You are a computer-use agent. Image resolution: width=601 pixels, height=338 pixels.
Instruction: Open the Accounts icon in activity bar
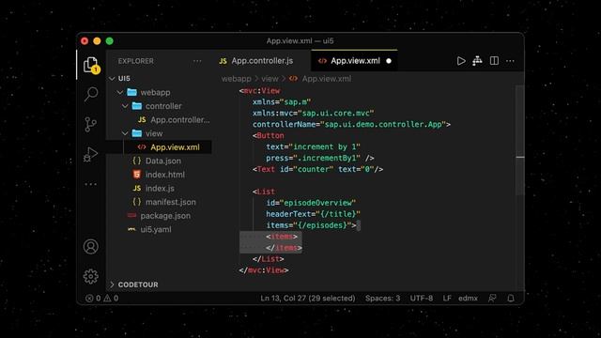tap(91, 246)
